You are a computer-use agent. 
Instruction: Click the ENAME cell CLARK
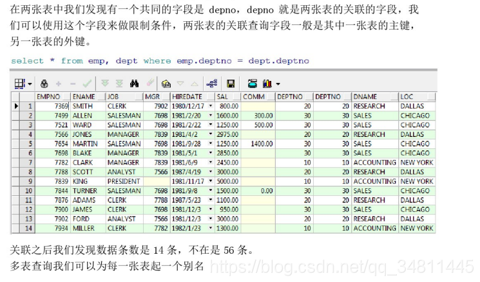tap(88, 163)
